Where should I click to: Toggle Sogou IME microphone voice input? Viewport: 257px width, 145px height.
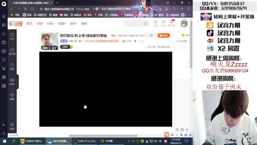pos(181,135)
